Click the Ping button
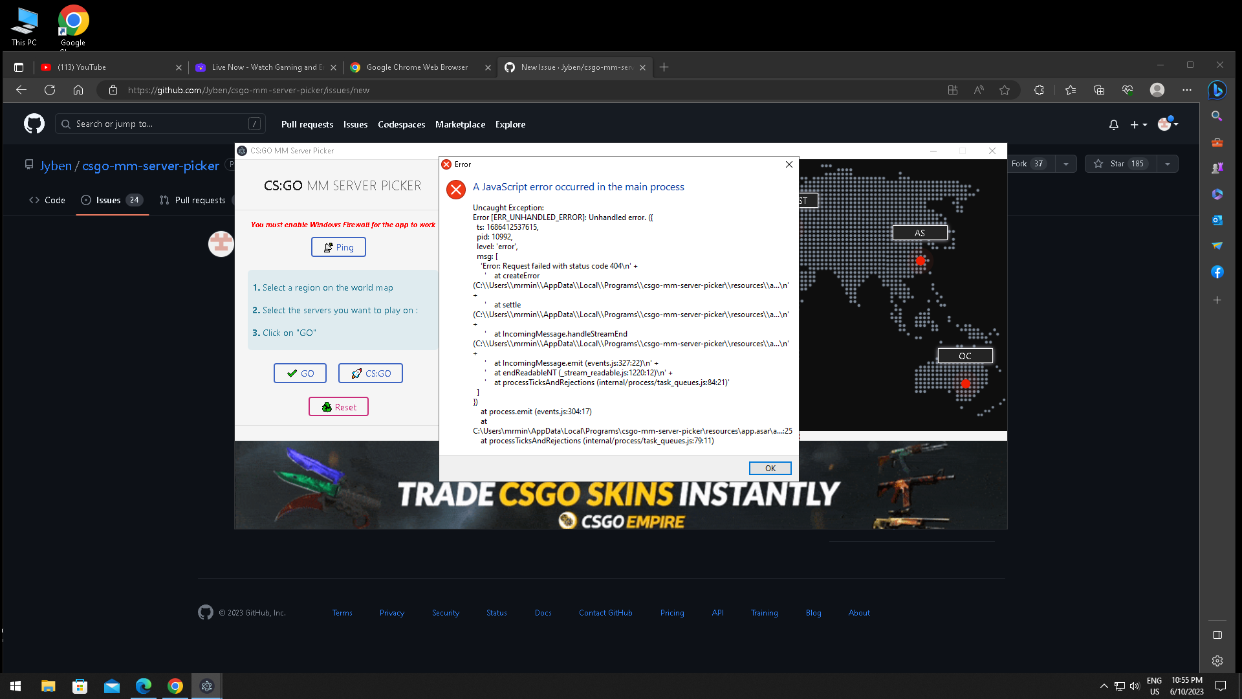This screenshot has height=699, width=1242. (x=338, y=247)
